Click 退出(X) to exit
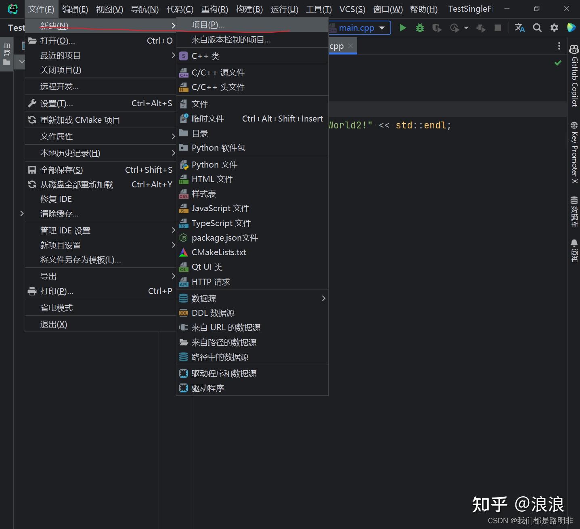The image size is (580, 529). (x=101, y=324)
